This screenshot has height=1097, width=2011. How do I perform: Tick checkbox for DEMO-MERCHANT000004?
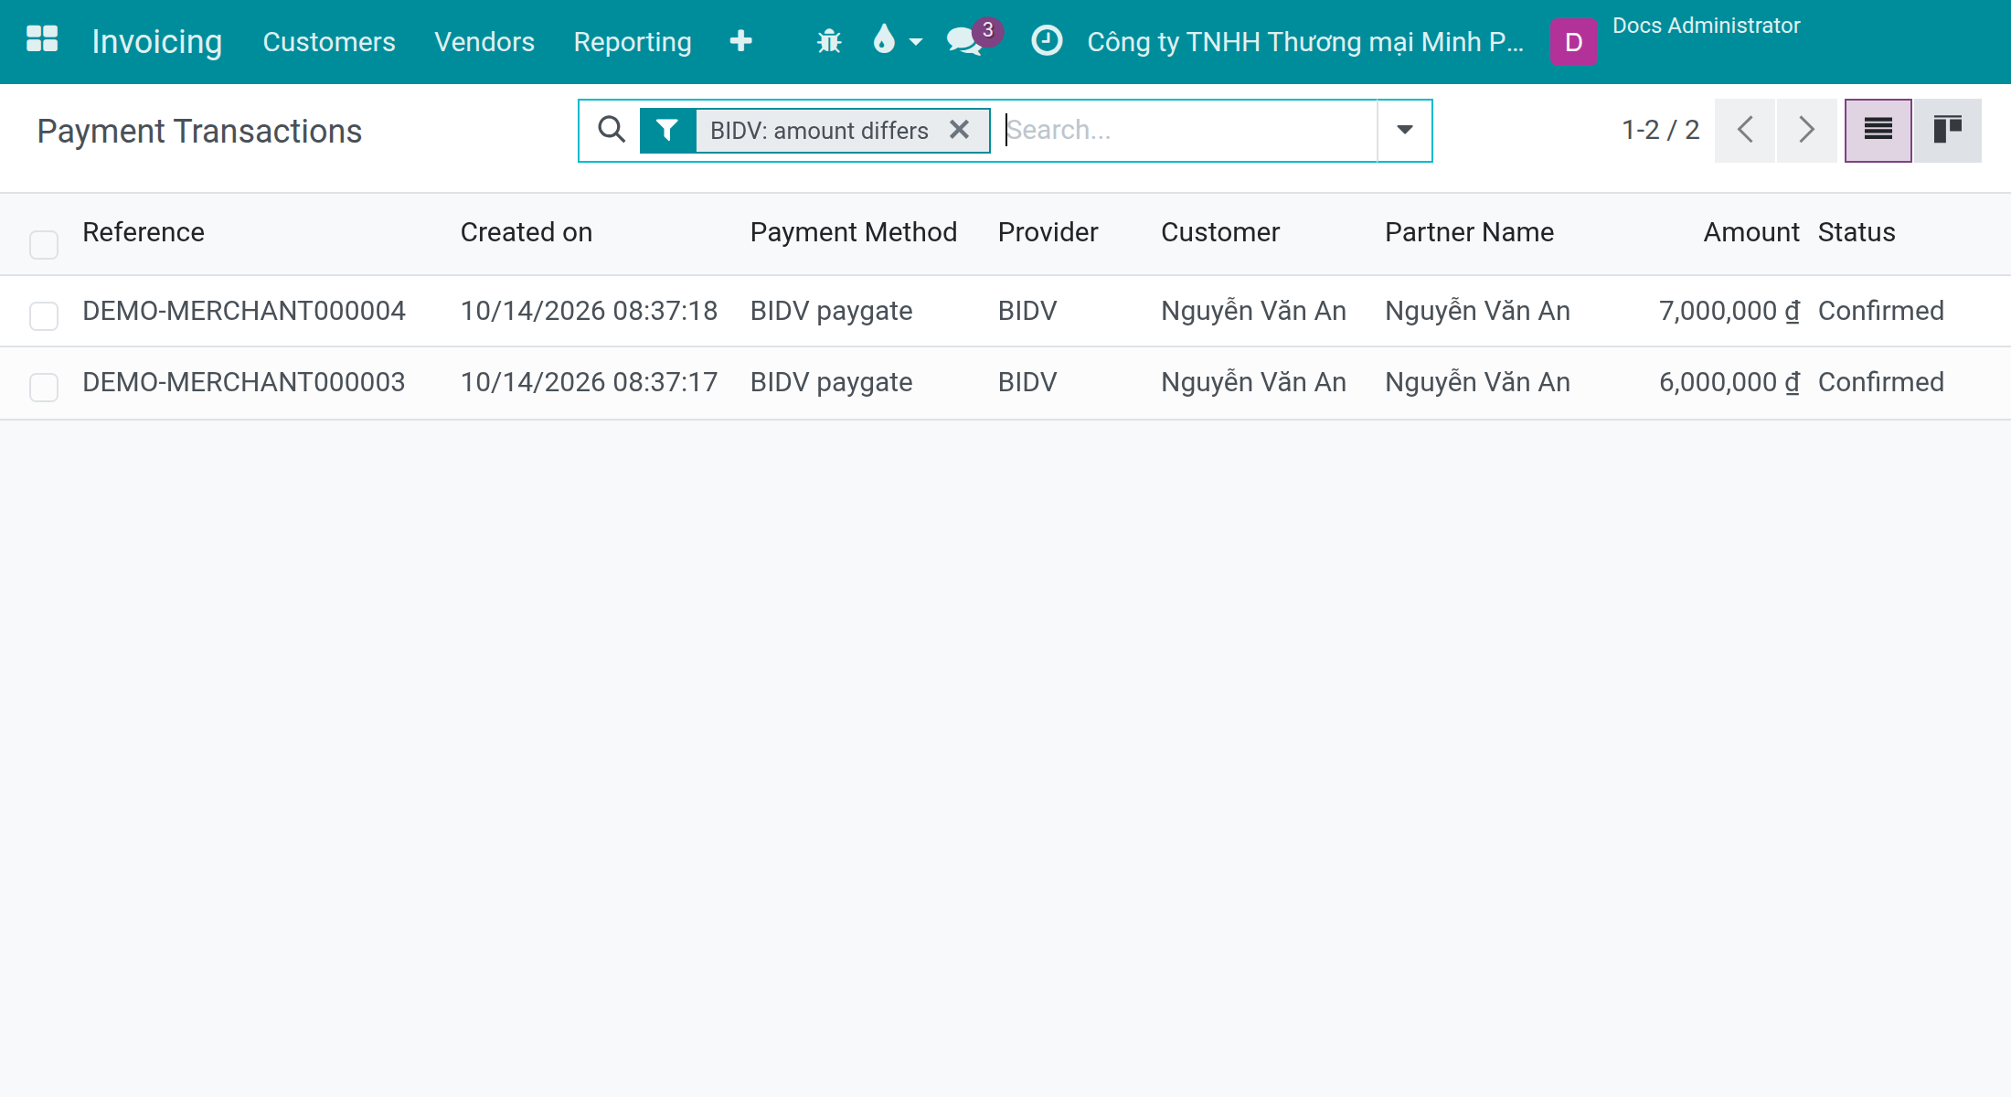pos(44,315)
